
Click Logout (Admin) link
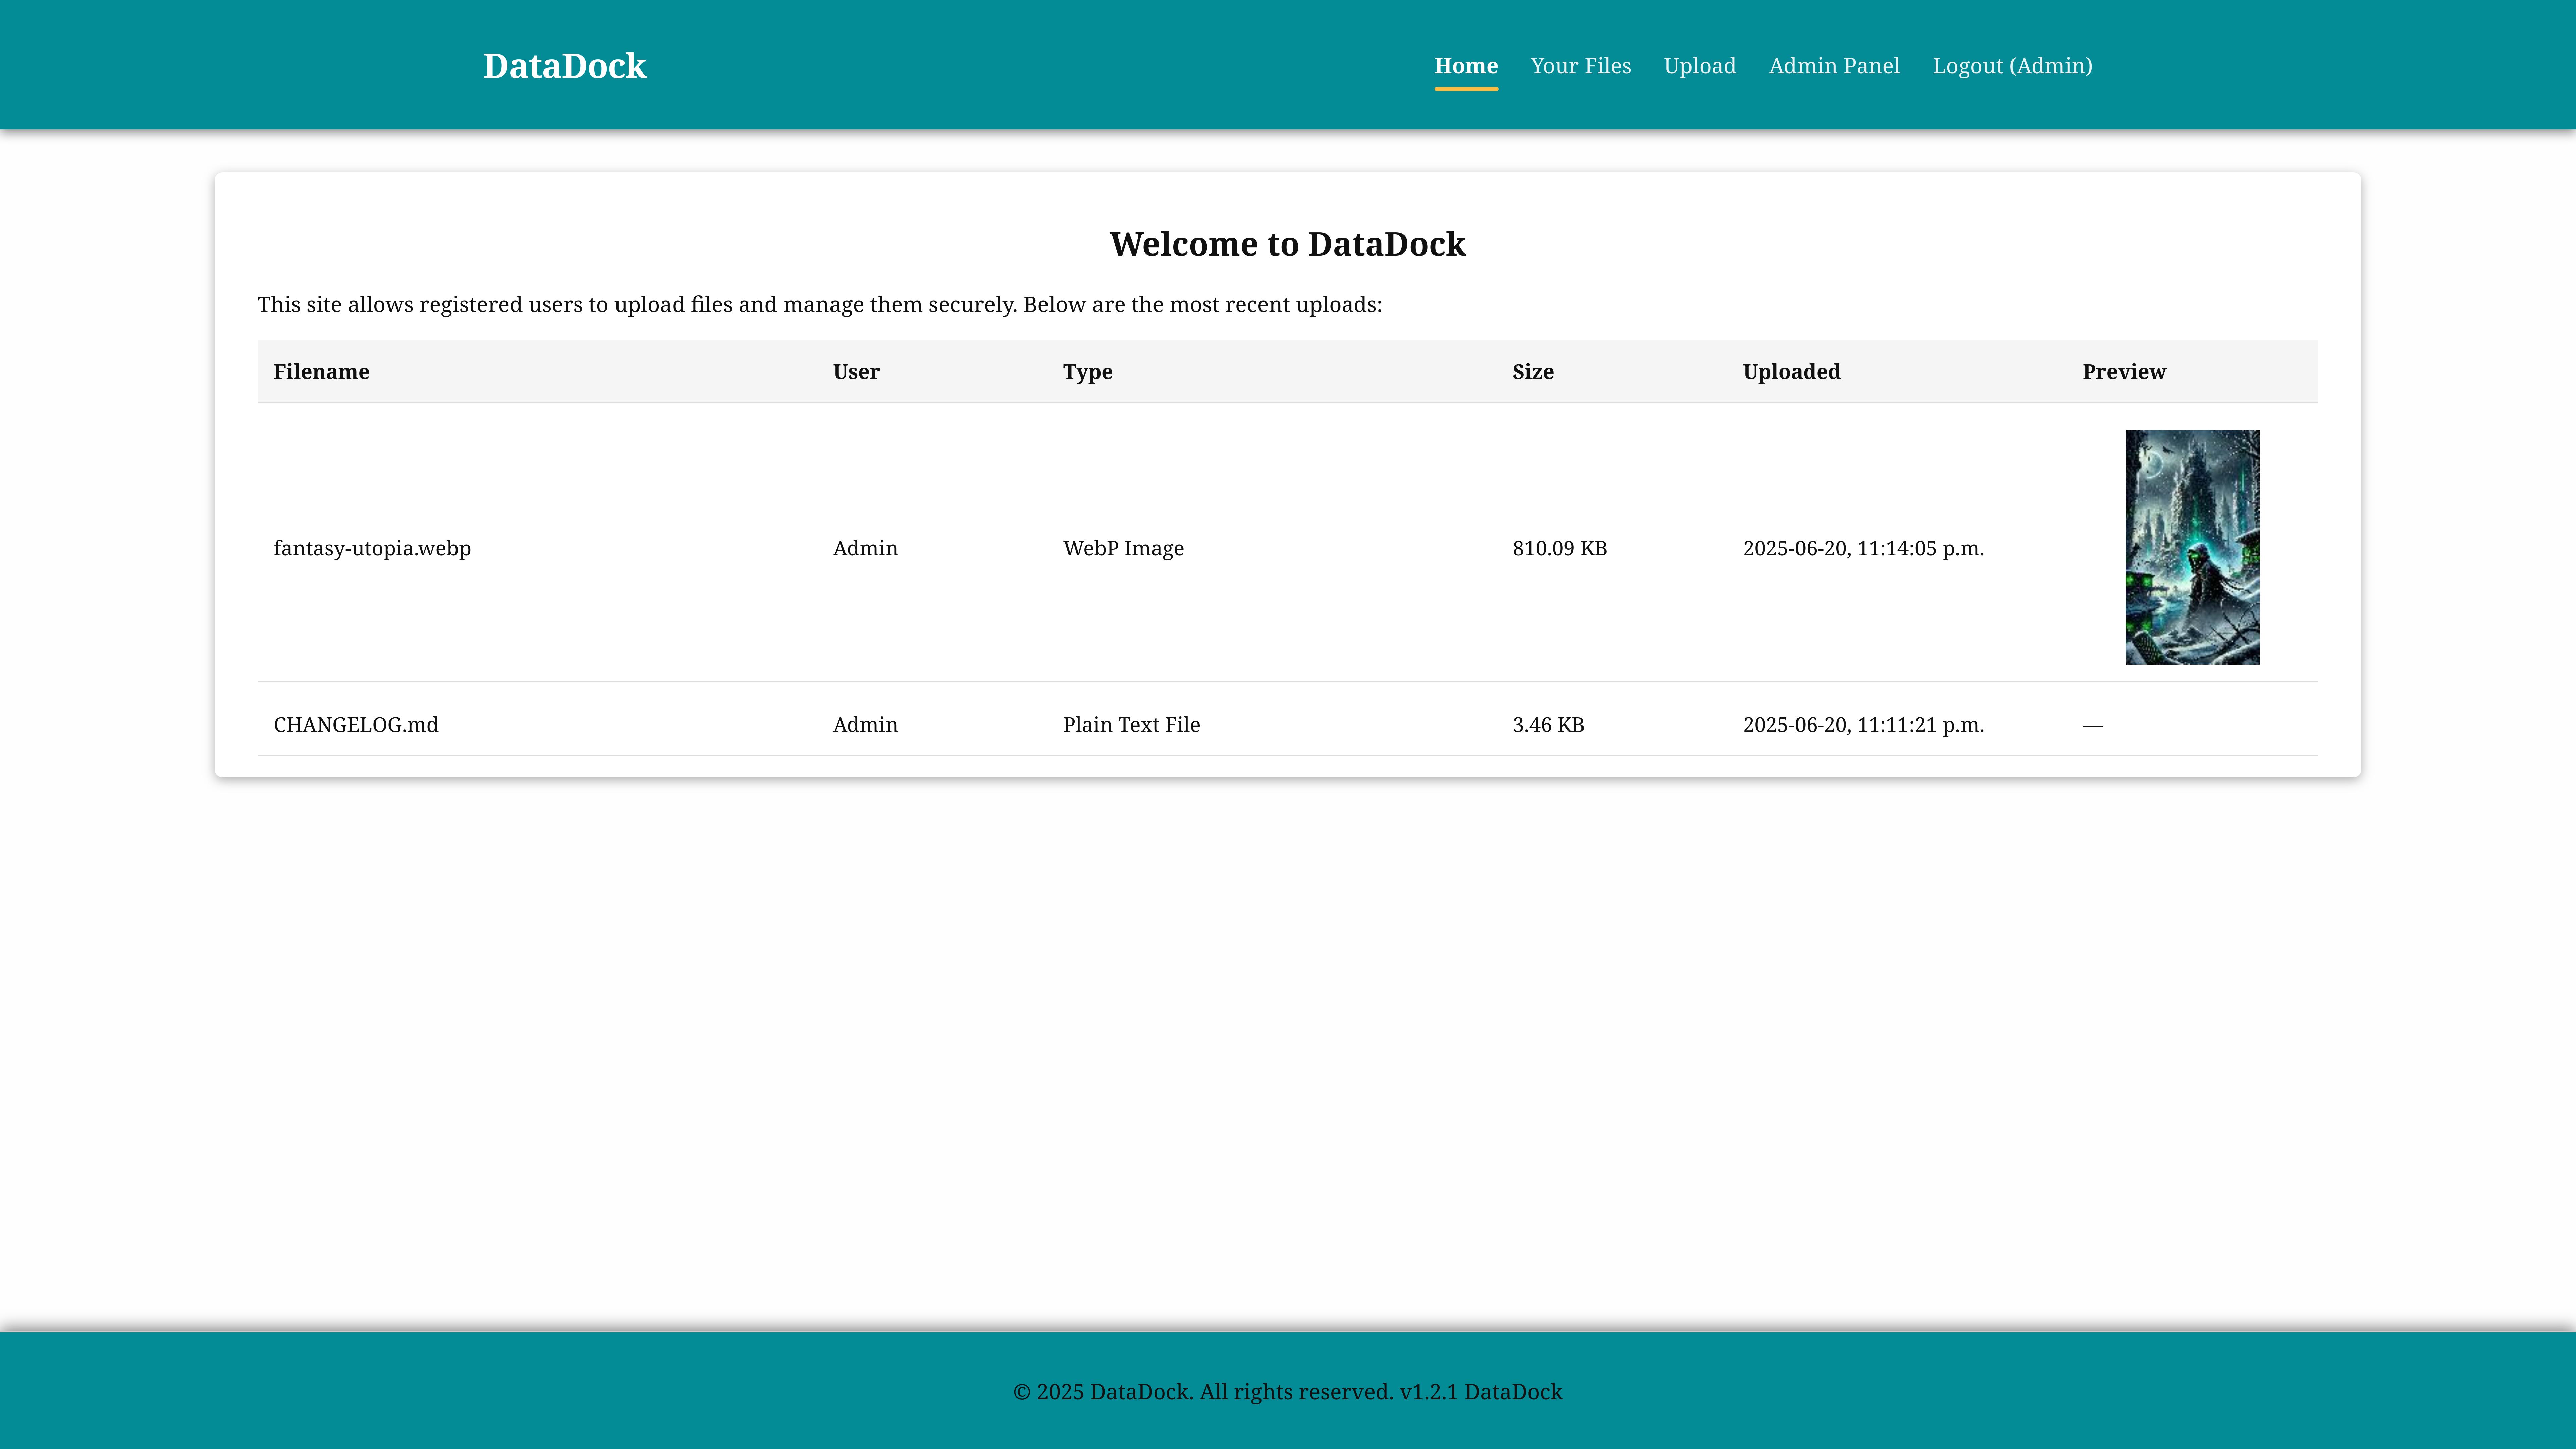[2012, 66]
